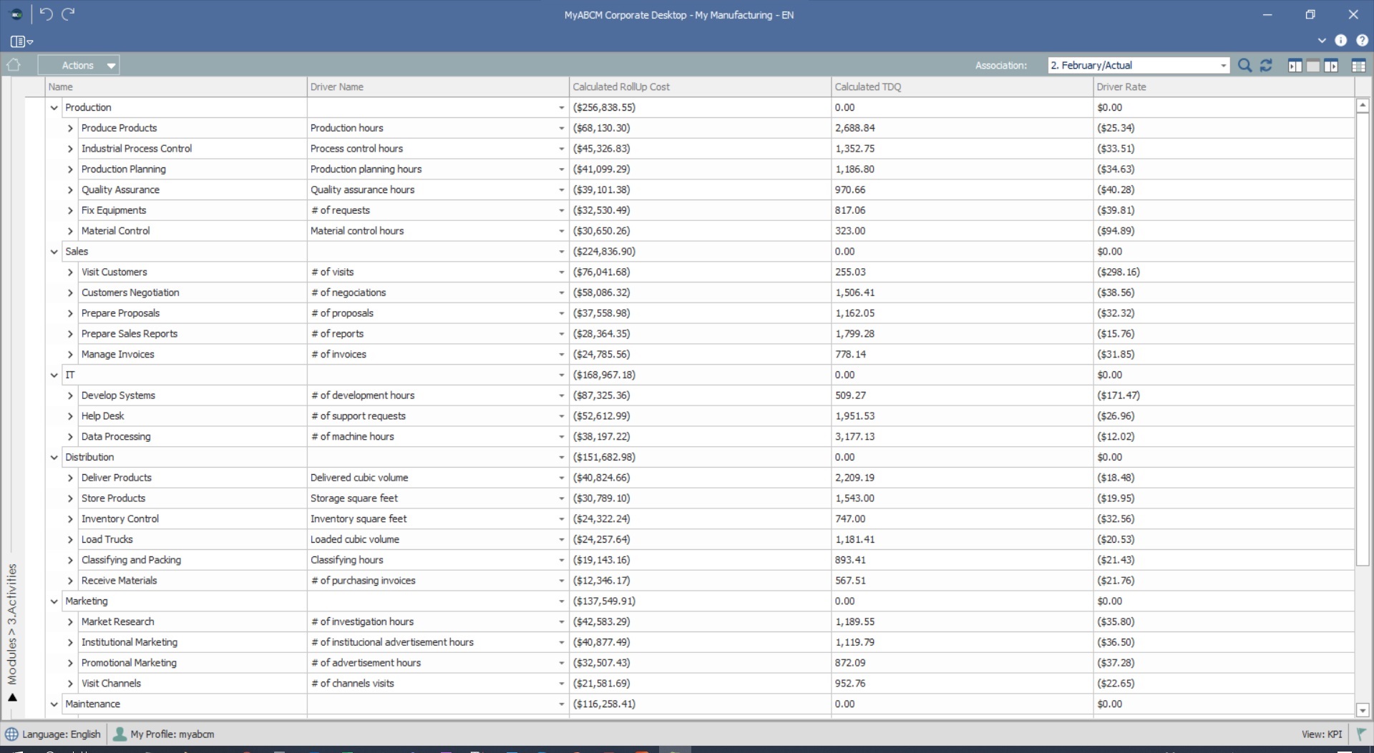Toggle the right panel layout button
The image size is (1374, 753).
[x=1331, y=66]
